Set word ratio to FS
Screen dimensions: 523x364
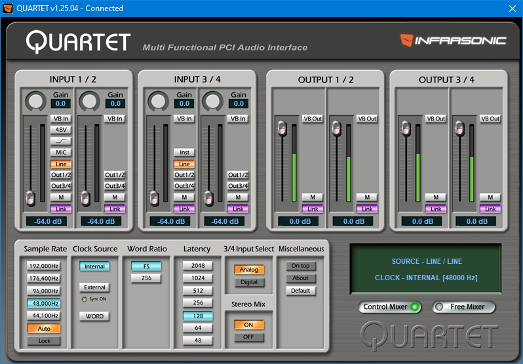pyautogui.click(x=146, y=266)
